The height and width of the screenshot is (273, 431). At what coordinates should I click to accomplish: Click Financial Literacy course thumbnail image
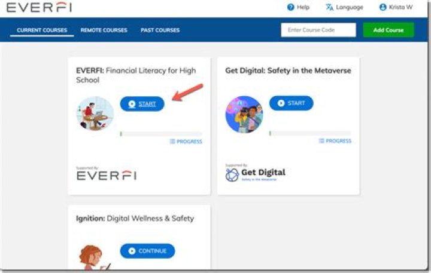click(95, 114)
